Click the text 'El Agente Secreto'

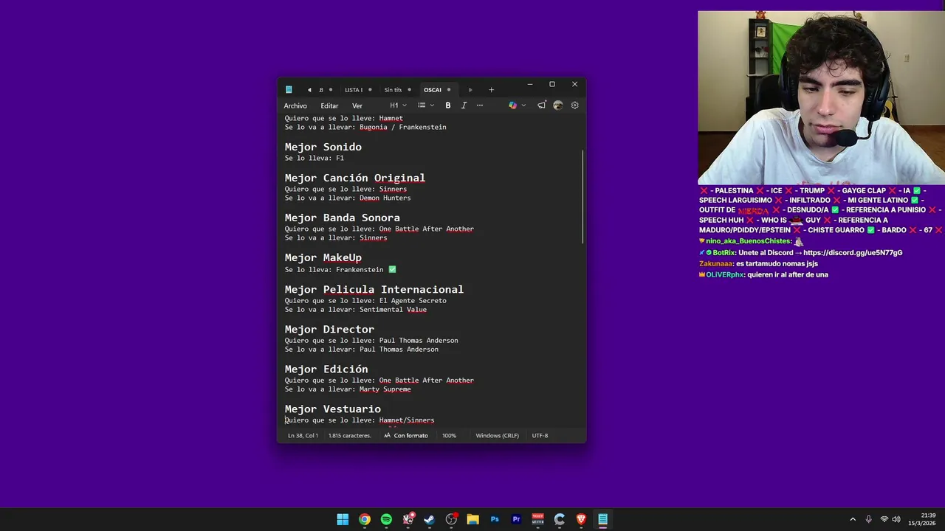(x=413, y=300)
